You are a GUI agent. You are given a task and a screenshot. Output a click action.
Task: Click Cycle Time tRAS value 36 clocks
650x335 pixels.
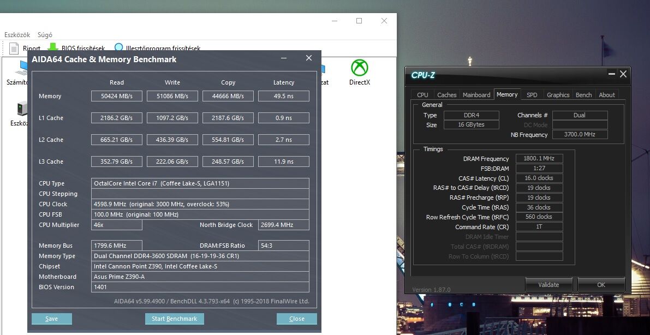(x=539, y=207)
